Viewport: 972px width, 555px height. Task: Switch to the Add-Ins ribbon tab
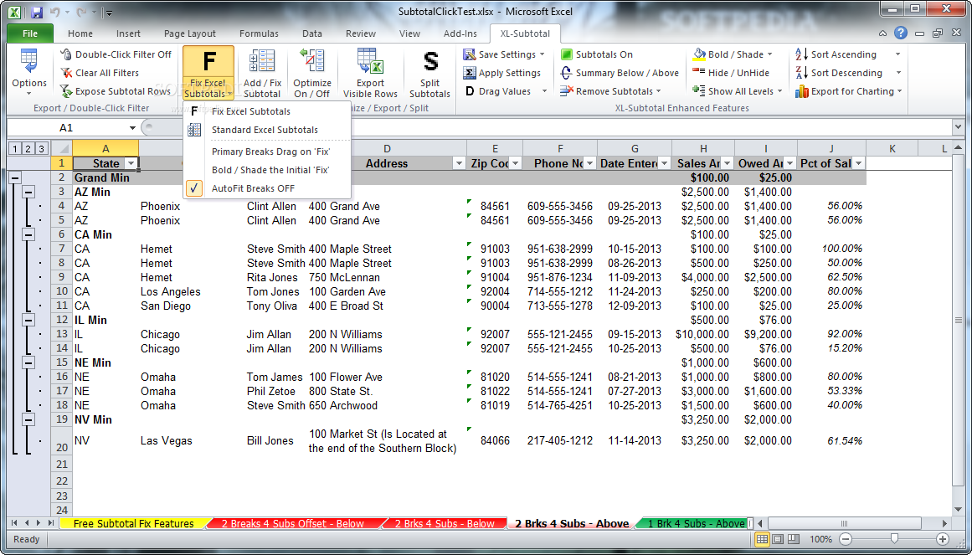[x=460, y=33]
